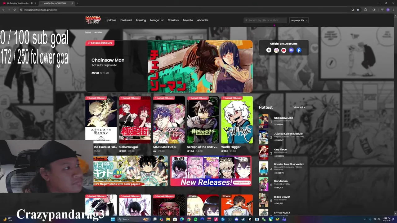Open a new browser tab with plus

point(78,3)
